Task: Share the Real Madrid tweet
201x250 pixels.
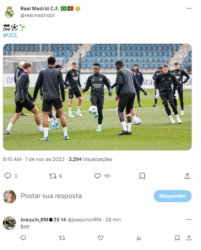Action: [187, 176]
